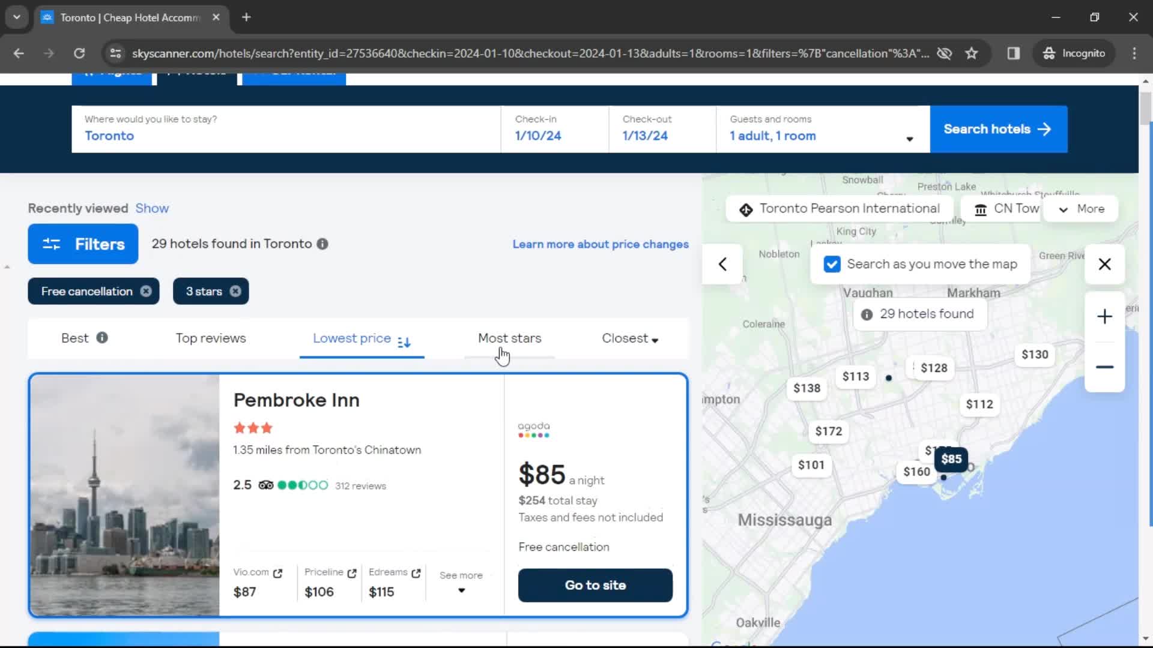Show the recently viewed hotels

click(152, 208)
